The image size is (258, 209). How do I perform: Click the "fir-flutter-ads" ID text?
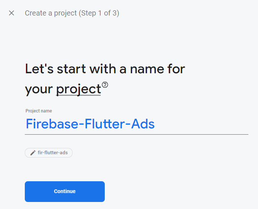pos(53,153)
